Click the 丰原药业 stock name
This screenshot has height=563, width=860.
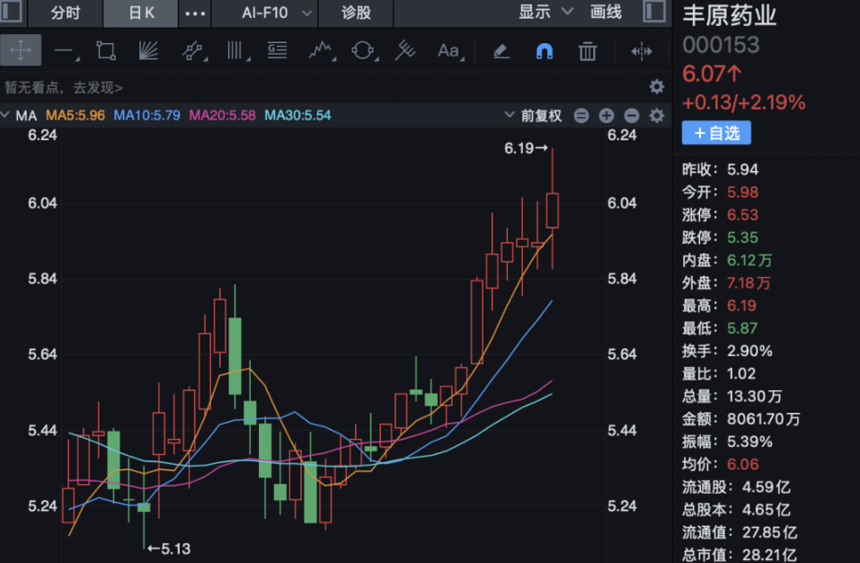tap(730, 14)
